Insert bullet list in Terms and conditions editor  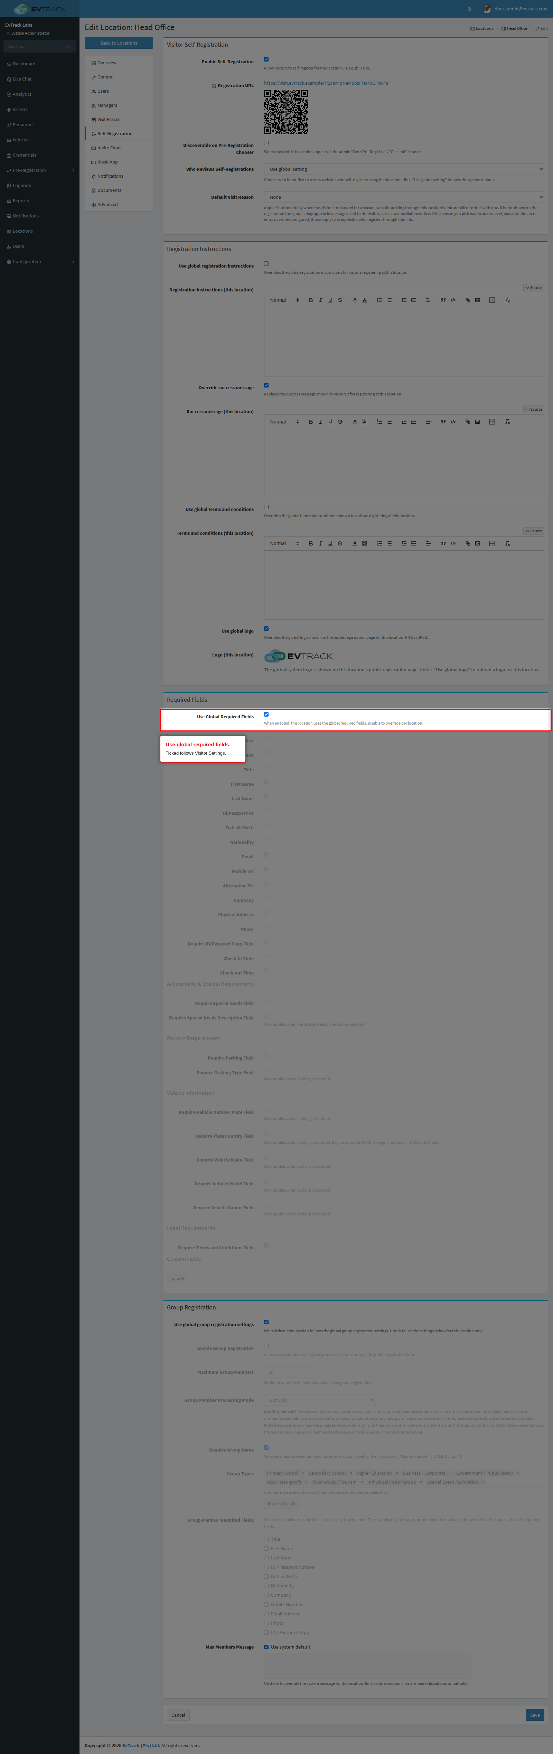389,544
